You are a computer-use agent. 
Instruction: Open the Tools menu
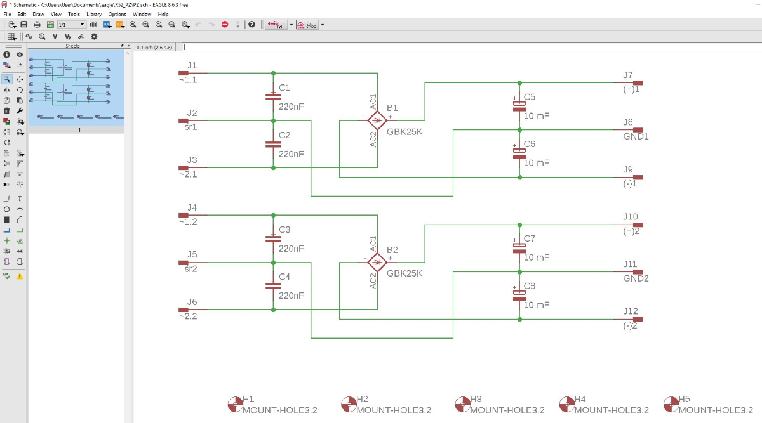74,14
